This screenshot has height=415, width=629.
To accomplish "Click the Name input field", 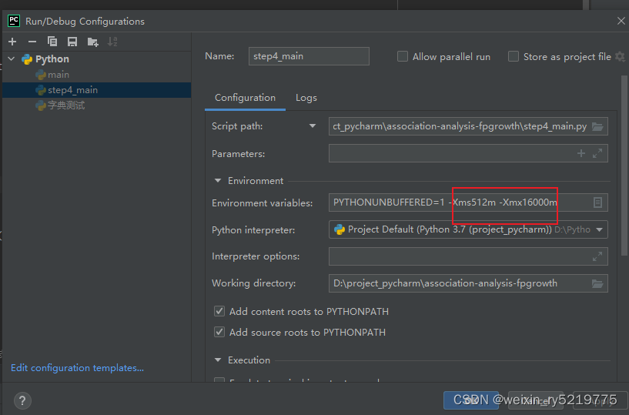I will point(309,56).
